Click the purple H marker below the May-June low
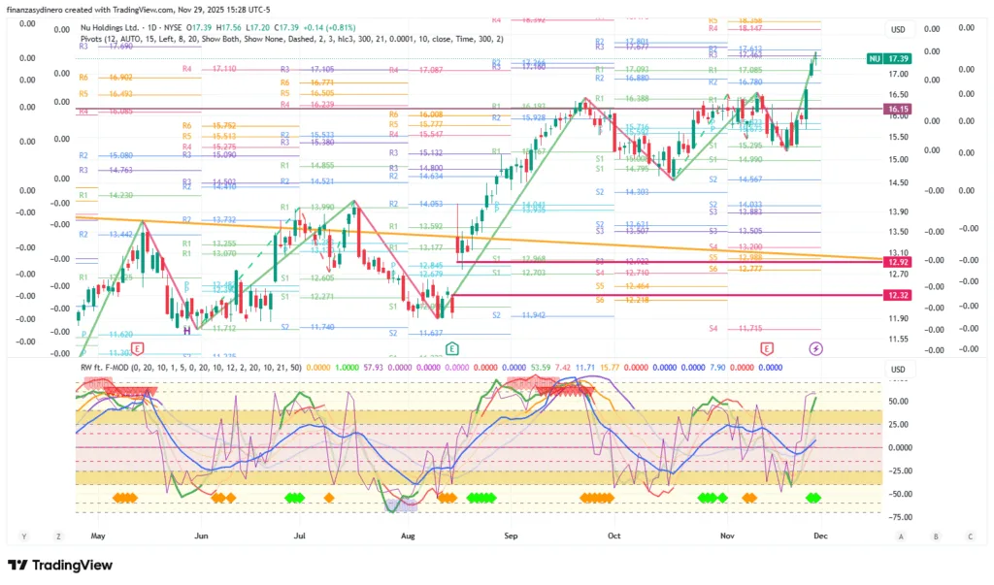The width and height of the screenshot is (994, 585). click(186, 331)
